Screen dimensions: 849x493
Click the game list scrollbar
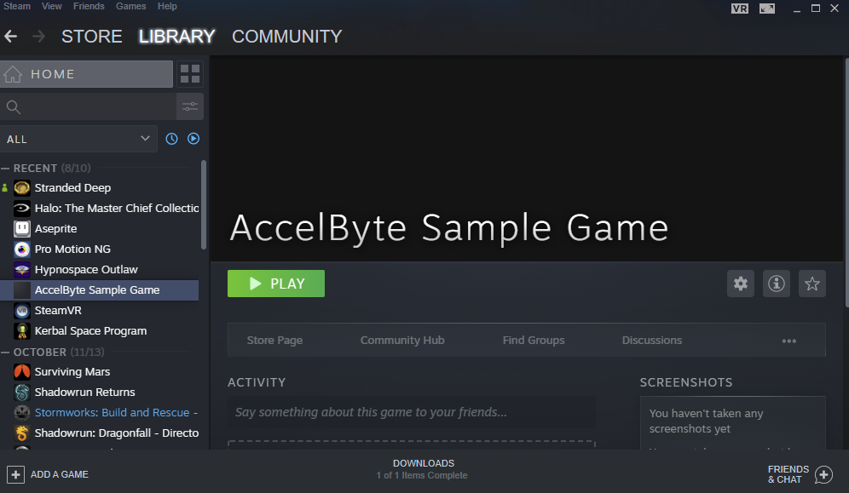click(x=204, y=205)
